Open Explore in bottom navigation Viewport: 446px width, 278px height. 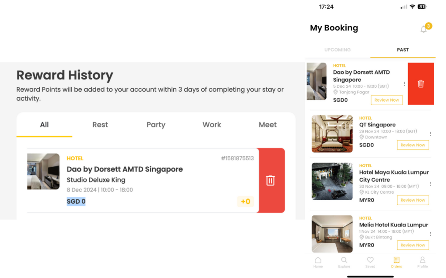(344, 262)
